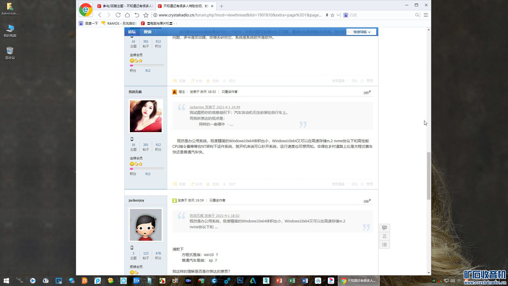Open the 百度一下 bookmark
Image resolution: width=508 pixels, height=286 pixels.
pyautogui.click(x=88, y=23)
